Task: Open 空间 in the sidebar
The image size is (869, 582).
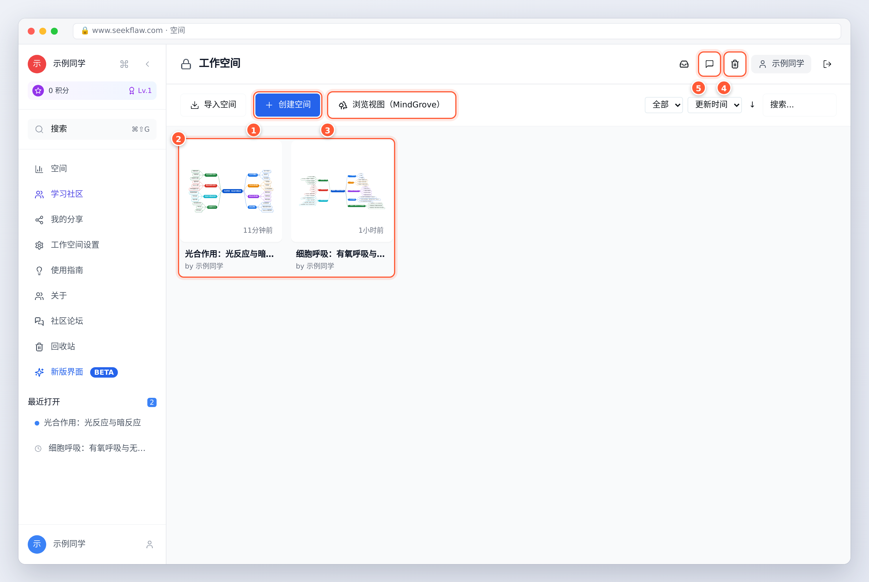Action: (x=92, y=169)
